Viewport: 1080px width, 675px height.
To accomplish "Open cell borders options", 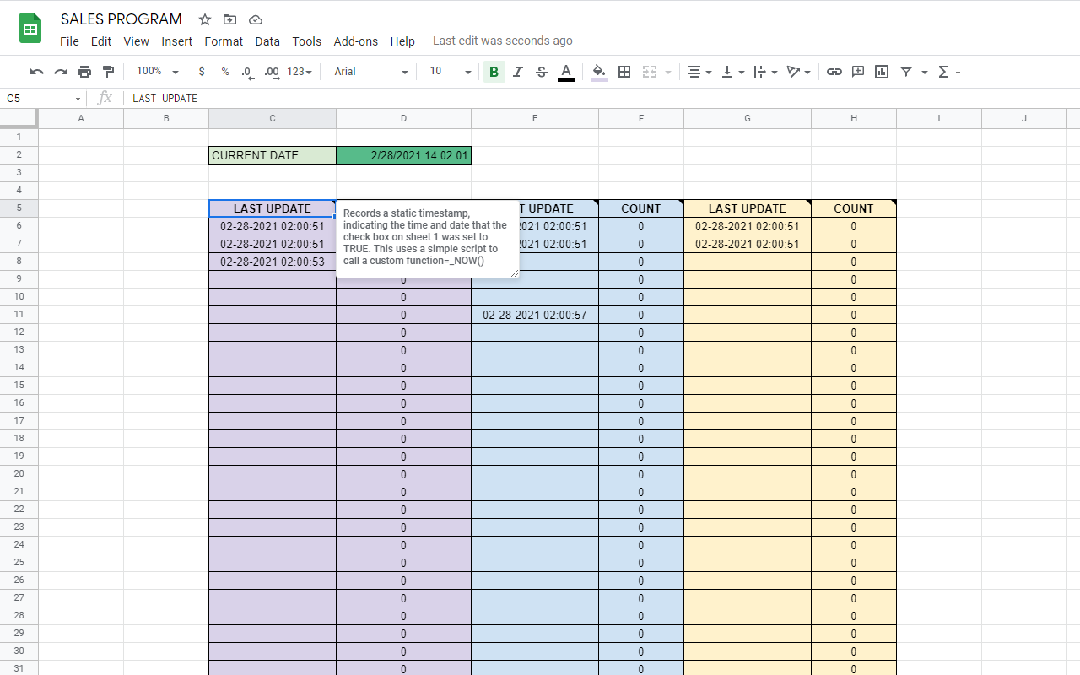I will coord(624,72).
